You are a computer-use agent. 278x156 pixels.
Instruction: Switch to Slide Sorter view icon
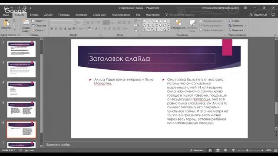coord(218,150)
